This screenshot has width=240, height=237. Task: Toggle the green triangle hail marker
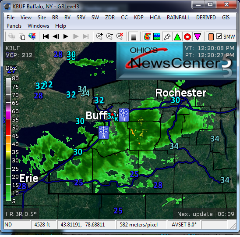click(x=177, y=37)
